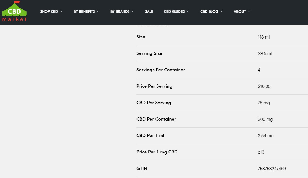Click the Price Per 1 mg CBD label
The image size is (308, 178).
pyautogui.click(x=157, y=152)
